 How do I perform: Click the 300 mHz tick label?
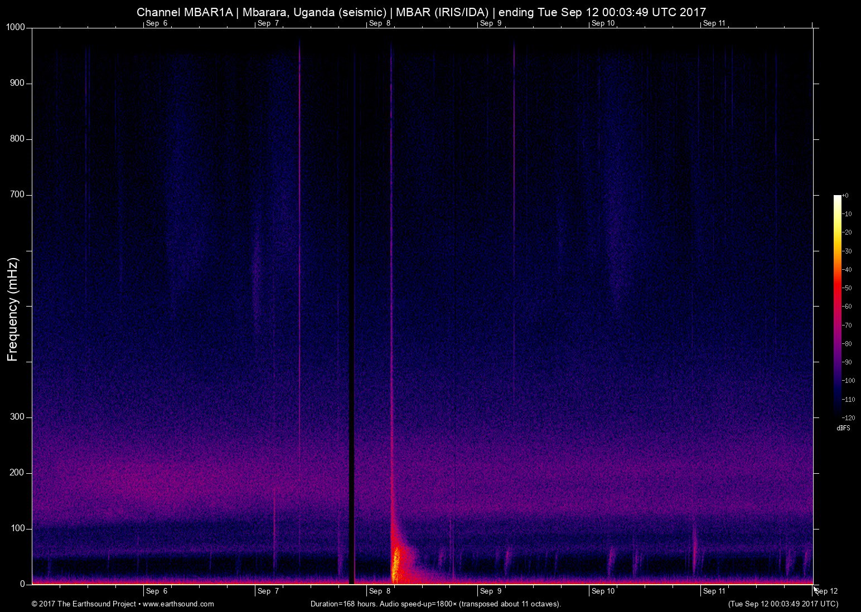pyautogui.click(x=17, y=416)
